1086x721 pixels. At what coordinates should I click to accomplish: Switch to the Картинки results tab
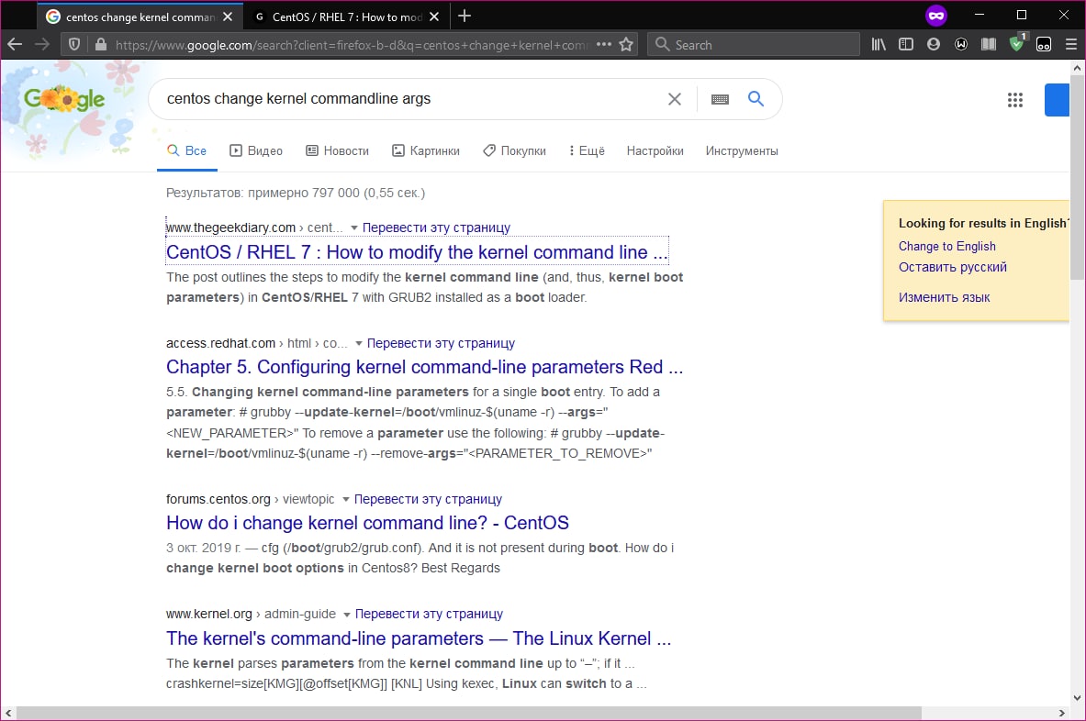coord(426,150)
